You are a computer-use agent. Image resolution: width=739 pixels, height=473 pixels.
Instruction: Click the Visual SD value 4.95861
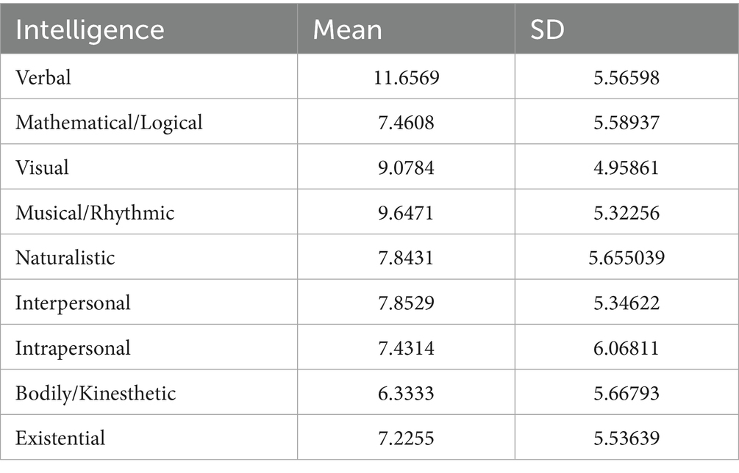[x=626, y=167]
